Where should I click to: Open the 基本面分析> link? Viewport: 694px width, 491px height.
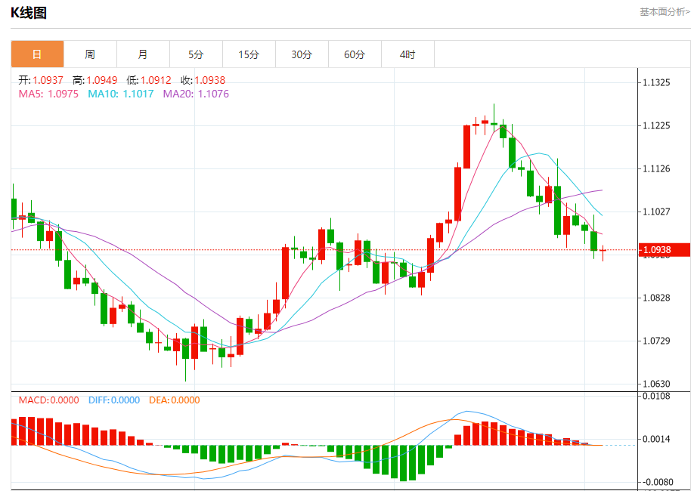click(665, 12)
